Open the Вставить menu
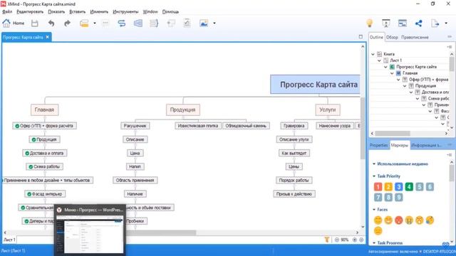 pyautogui.click(x=78, y=11)
